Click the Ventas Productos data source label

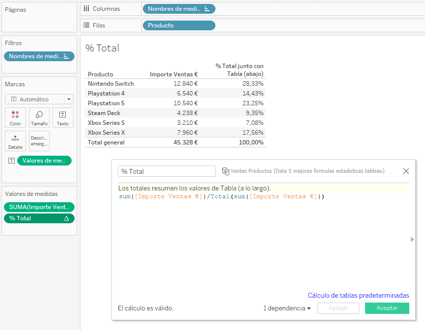click(307, 171)
